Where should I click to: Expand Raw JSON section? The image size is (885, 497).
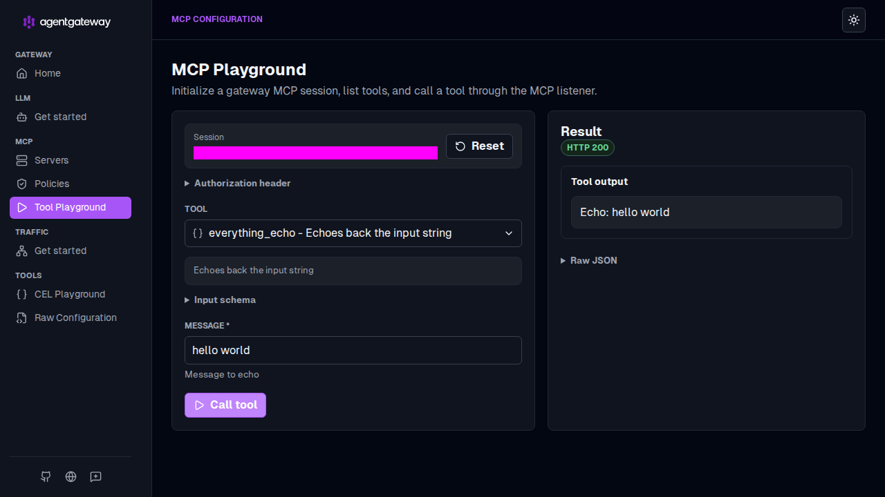[589, 260]
